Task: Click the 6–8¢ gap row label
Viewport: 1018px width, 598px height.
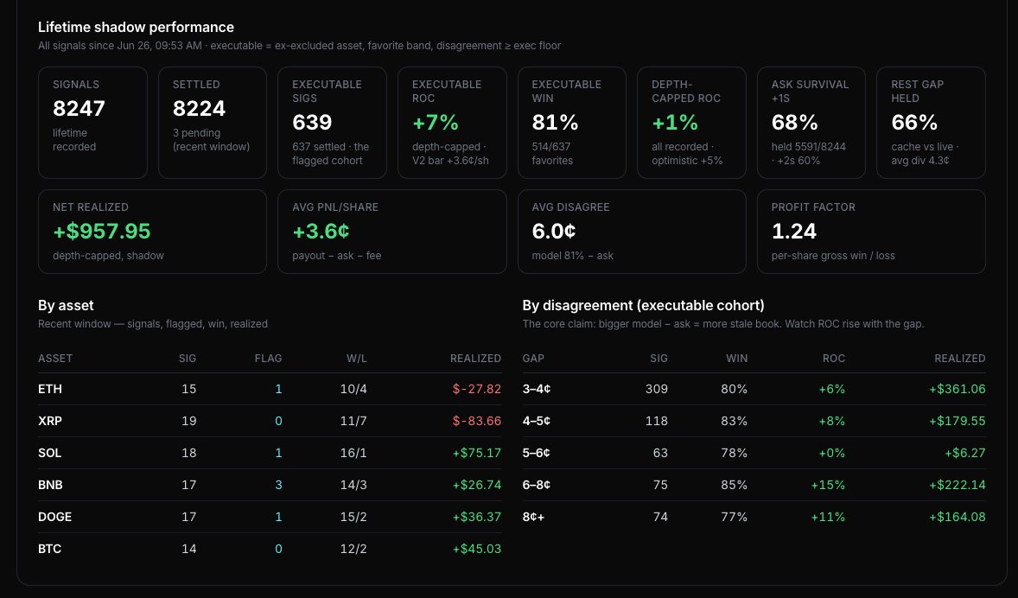Action: pyautogui.click(x=537, y=485)
